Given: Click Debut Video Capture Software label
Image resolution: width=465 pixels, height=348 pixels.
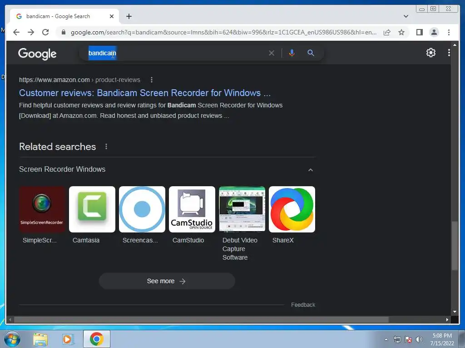Looking at the screenshot, I should click(240, 249).
